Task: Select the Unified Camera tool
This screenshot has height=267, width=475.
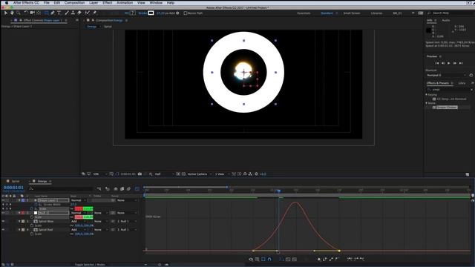Action: click(32, 13)
